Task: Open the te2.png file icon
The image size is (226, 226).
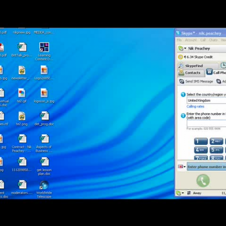Action: (22, 116)
